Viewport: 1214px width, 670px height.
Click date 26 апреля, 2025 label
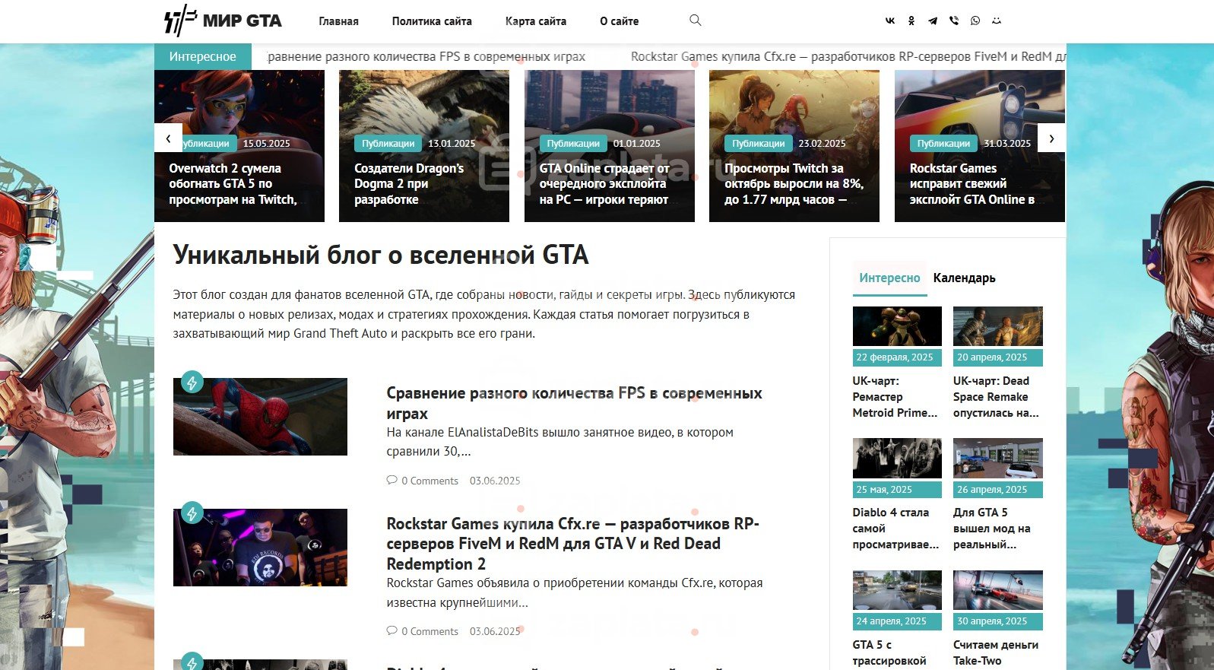tap(998, 490)
